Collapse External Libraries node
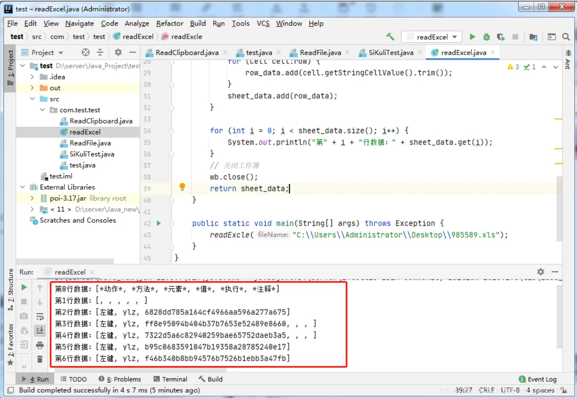Image resolution: width=577 pixels, height=398 pixels. click(22, 187)
